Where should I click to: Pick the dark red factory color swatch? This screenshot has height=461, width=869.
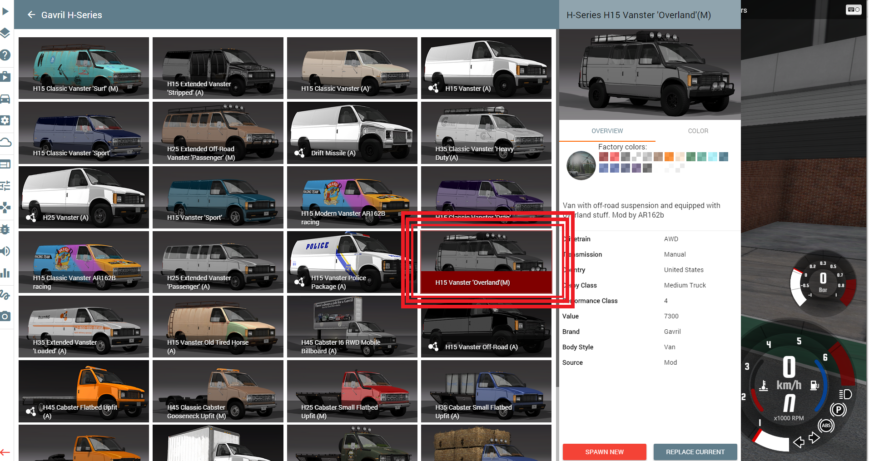point(603,157)
